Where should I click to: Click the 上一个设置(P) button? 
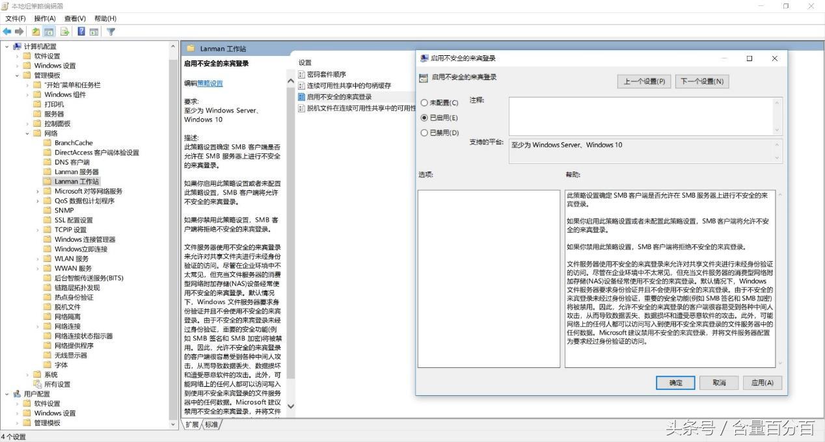pos(644,81)
